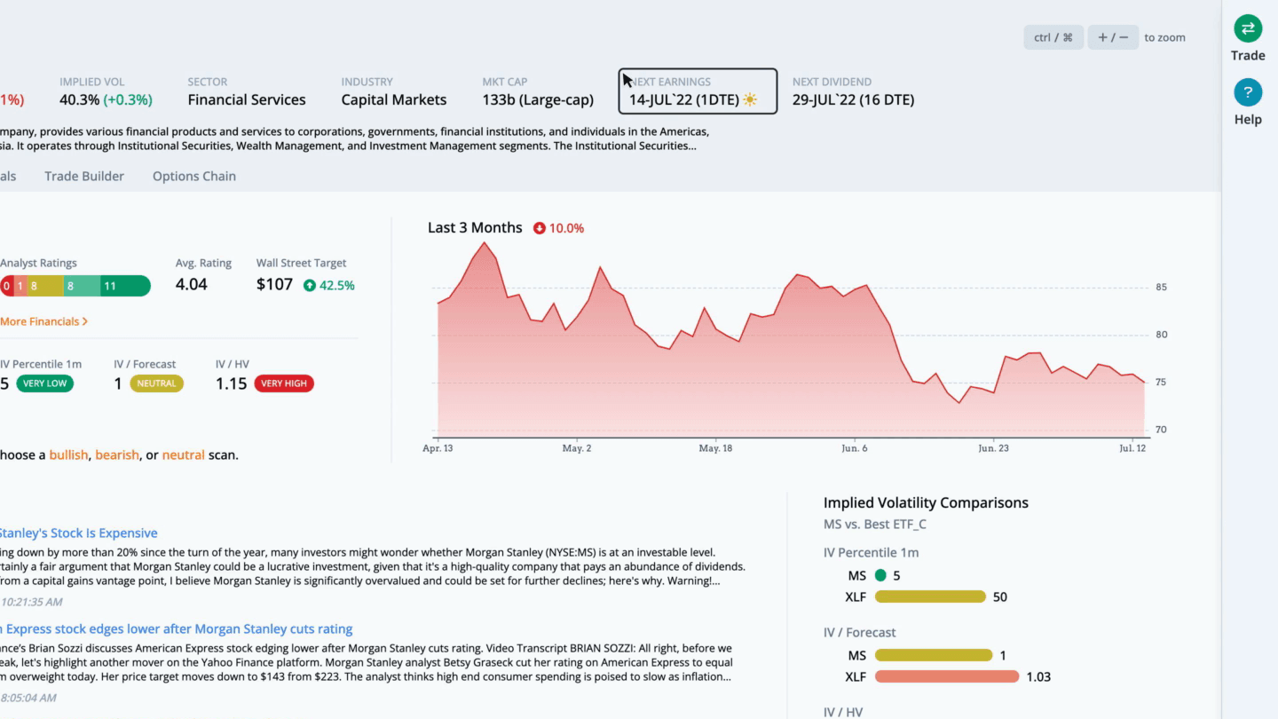Screen dimensions: 1278x719
Task: Click the + / − zoom key badge
Action: click(1113, 37)
